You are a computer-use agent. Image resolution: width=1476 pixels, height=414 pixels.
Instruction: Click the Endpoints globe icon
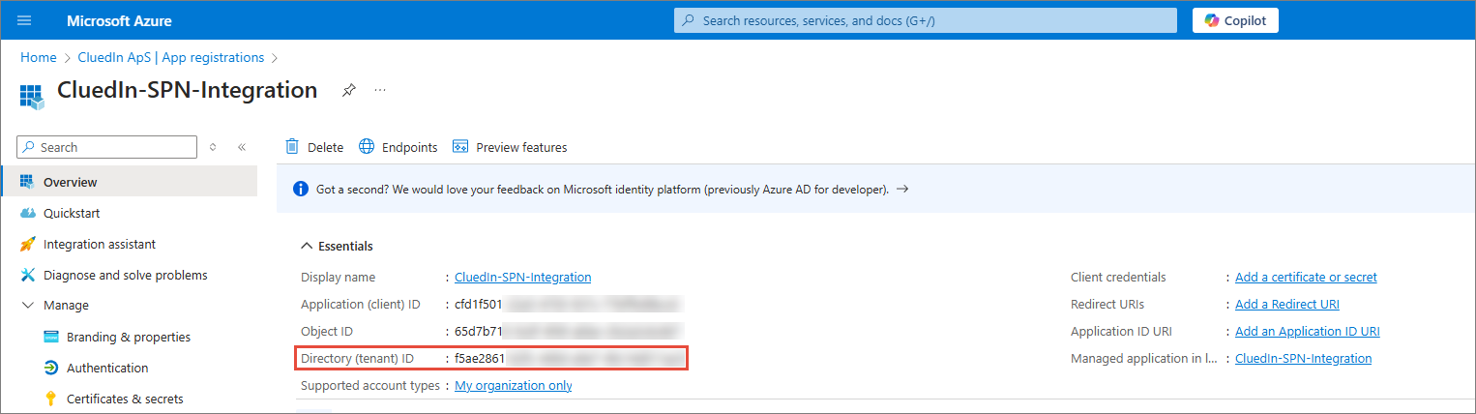click(x=367, y=147)
